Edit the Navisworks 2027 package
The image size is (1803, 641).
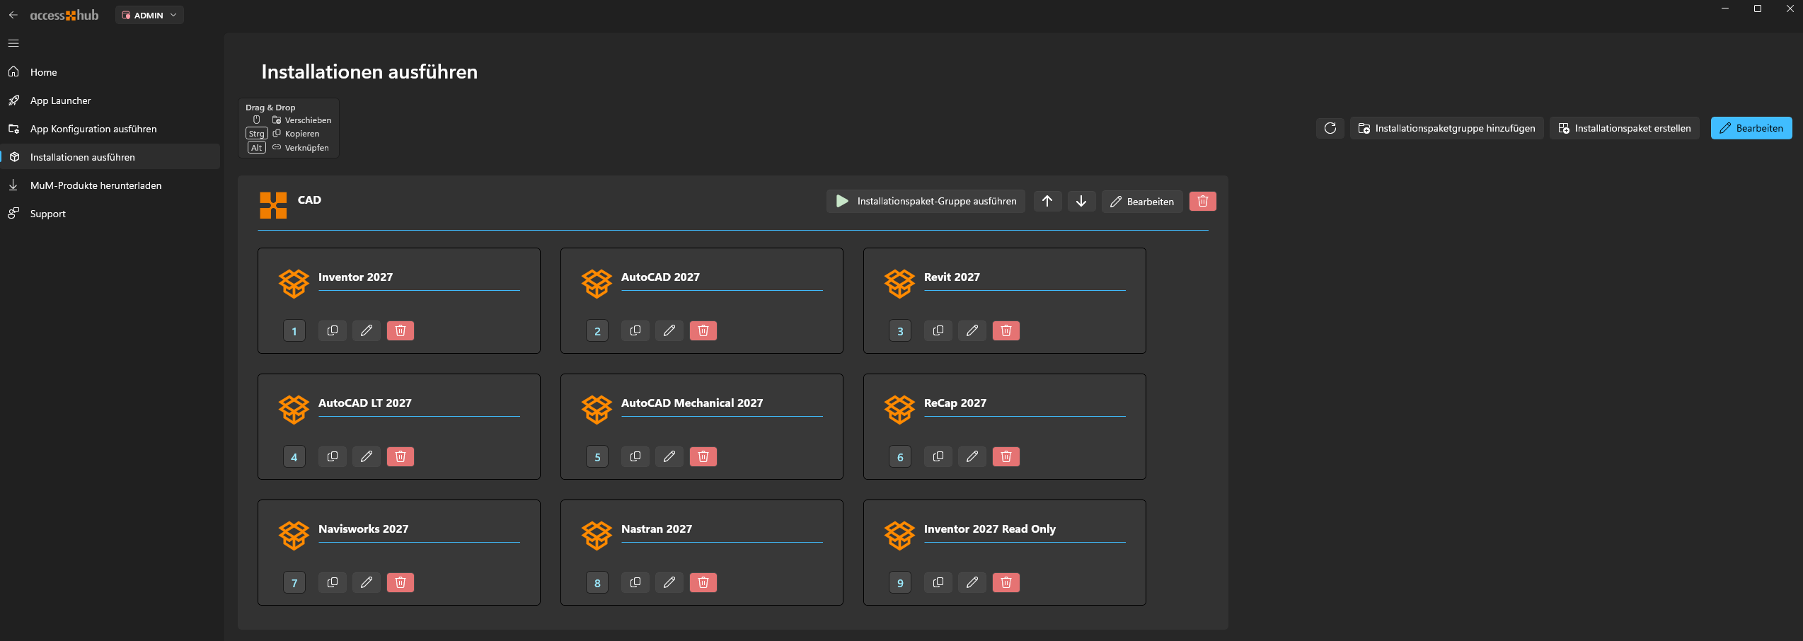367,583
